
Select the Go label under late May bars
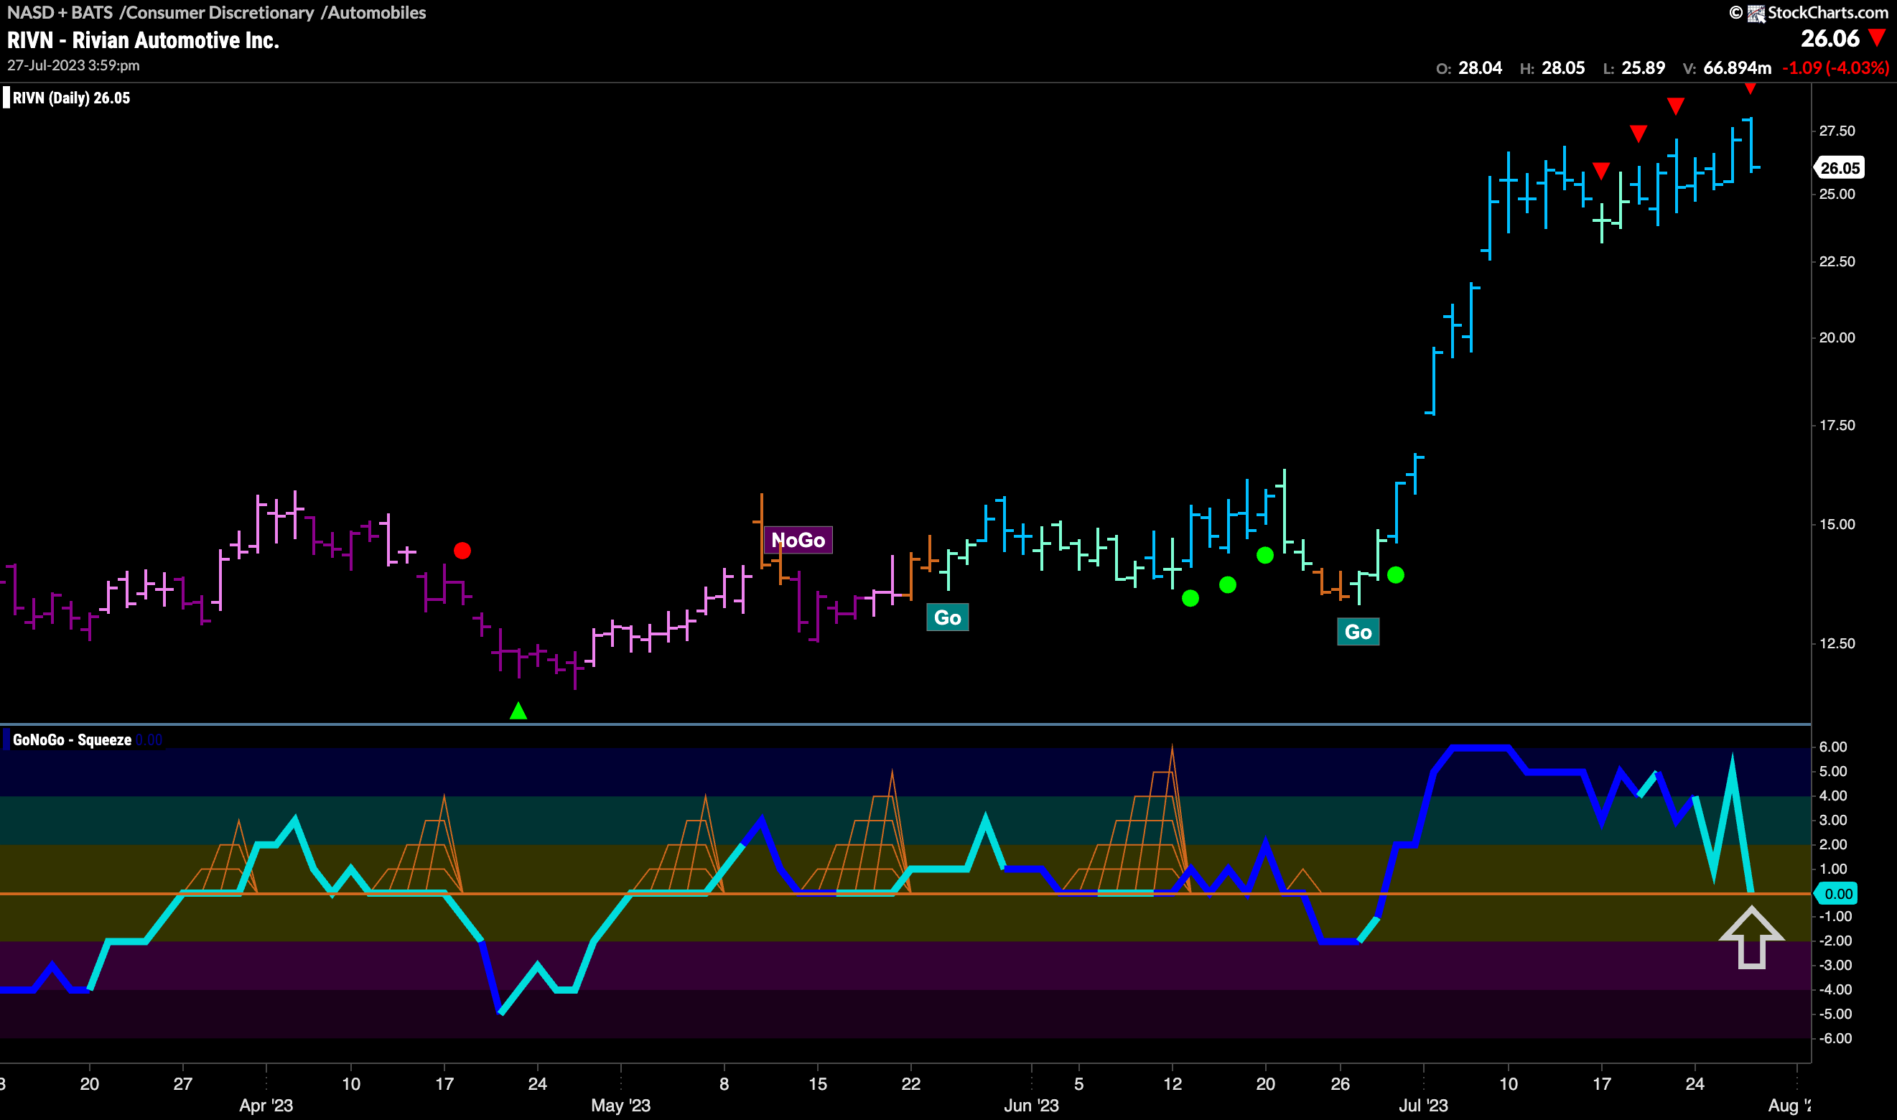(948, 617)
